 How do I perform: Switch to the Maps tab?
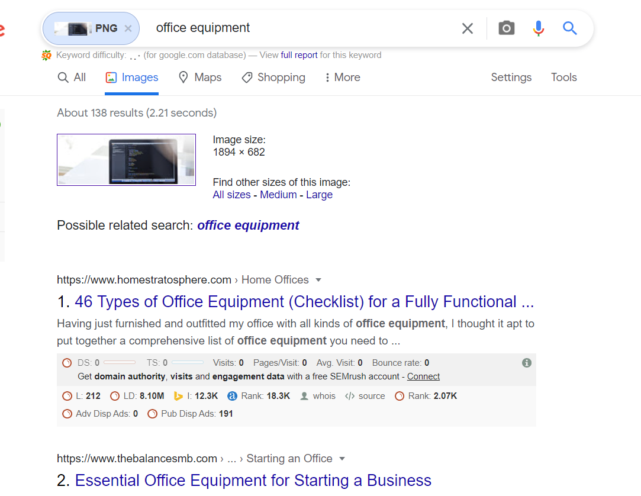(x=200, y=78)
